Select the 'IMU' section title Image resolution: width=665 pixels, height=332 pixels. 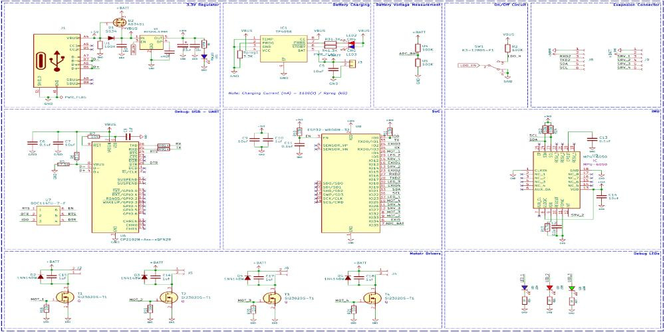click(655, 112)
